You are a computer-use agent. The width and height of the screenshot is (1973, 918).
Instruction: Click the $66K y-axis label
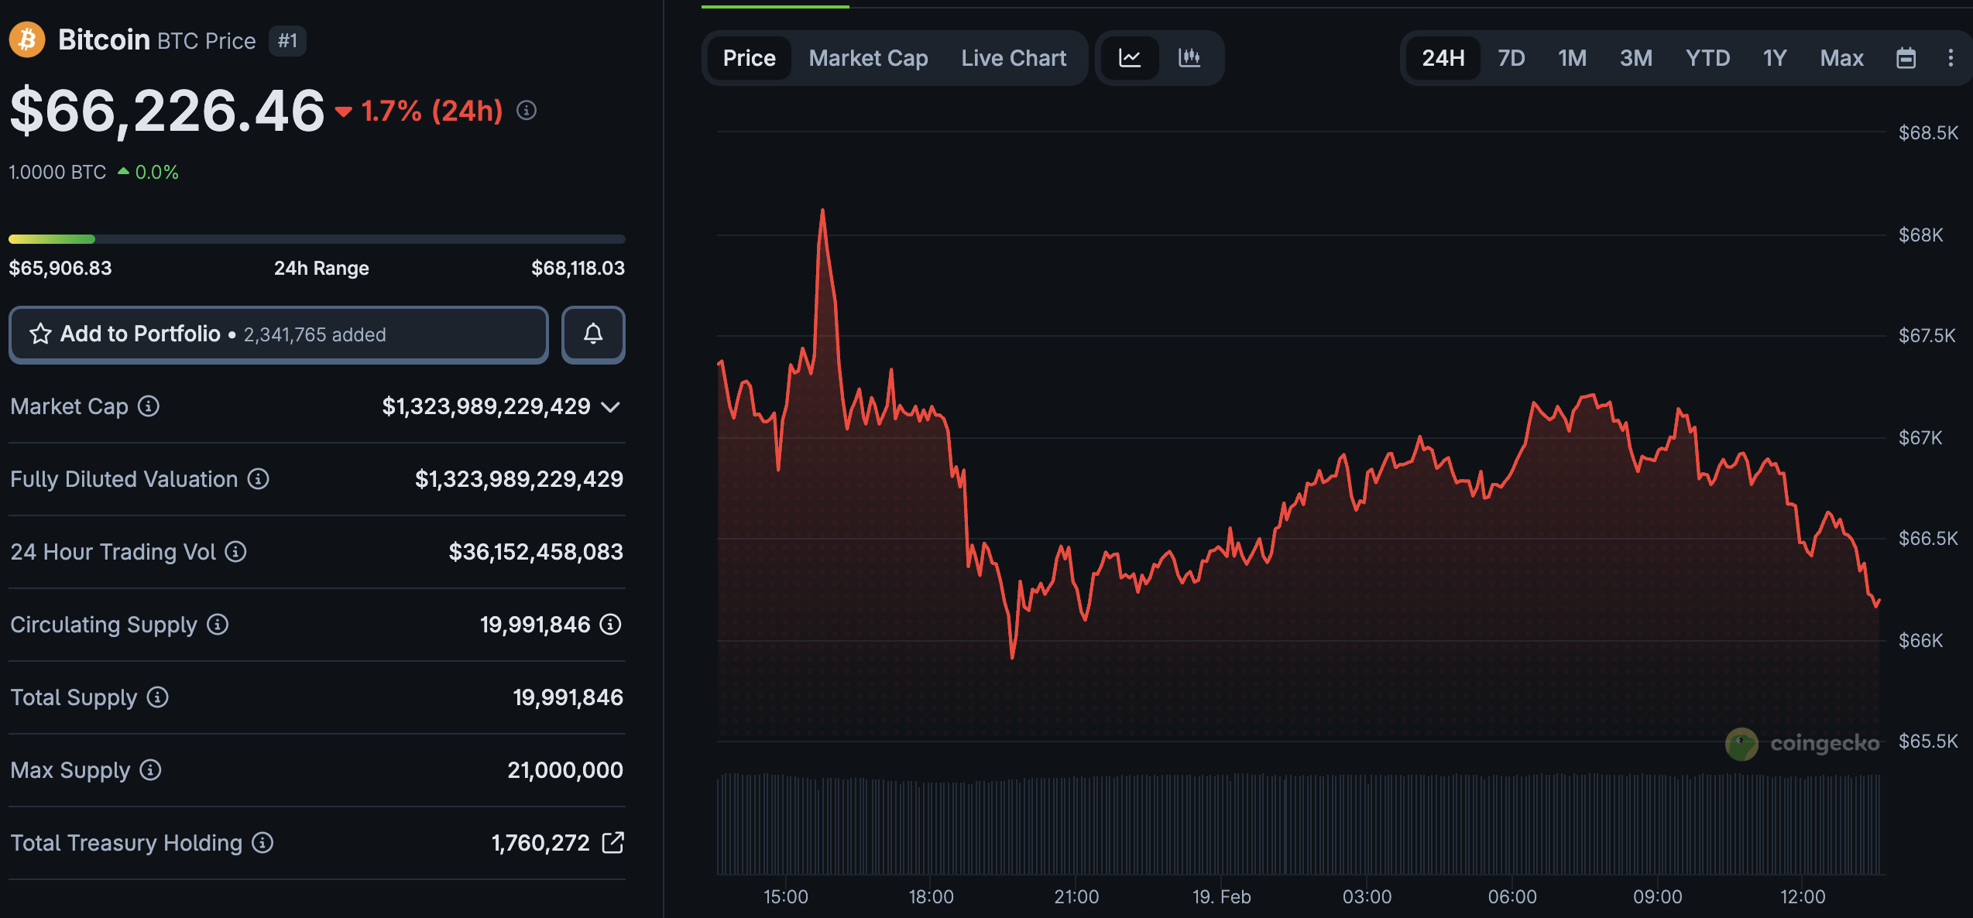[x=1920, y=640]
